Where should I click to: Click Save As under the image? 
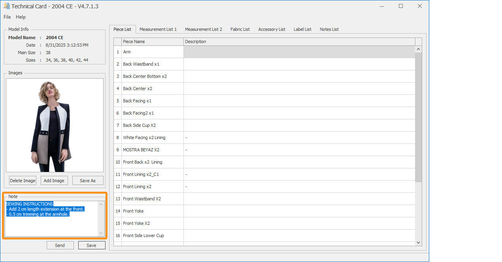click(88, 181)
